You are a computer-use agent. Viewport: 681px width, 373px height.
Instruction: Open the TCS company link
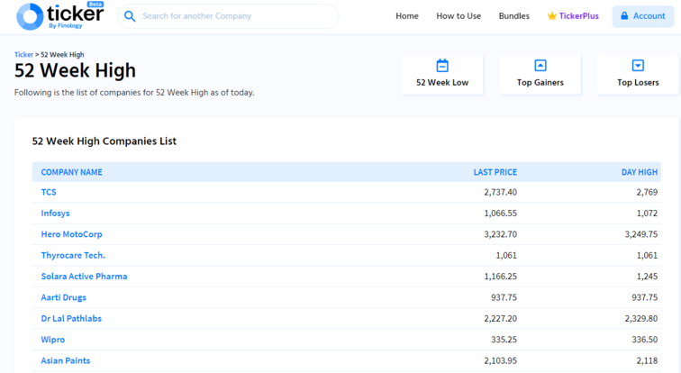pos(49,192)
